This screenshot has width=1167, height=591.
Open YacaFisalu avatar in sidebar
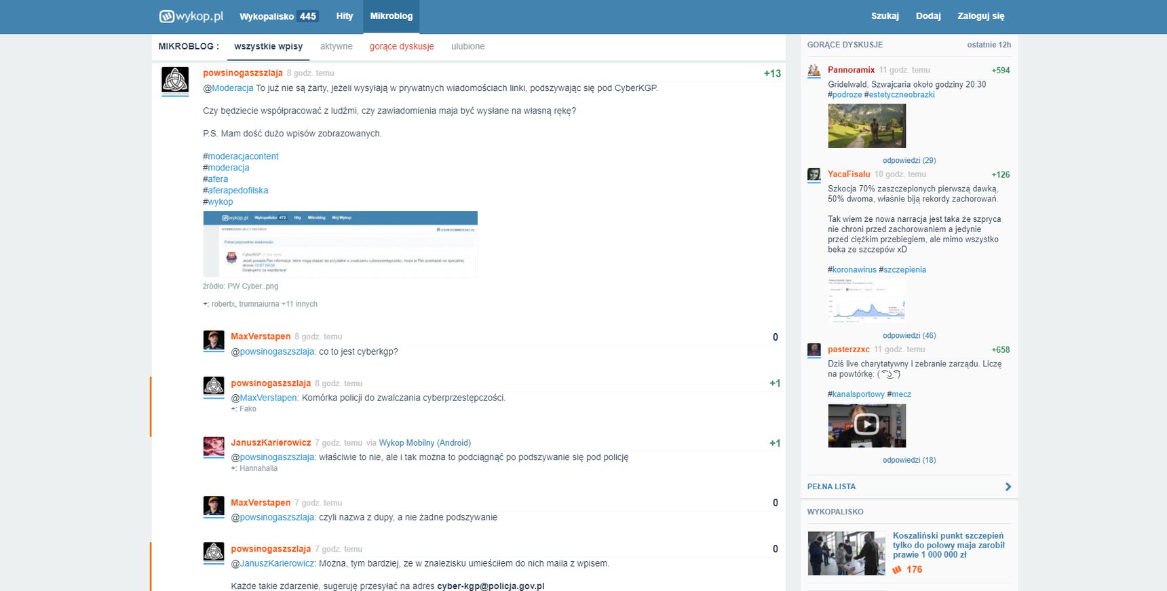click(814, 174)
